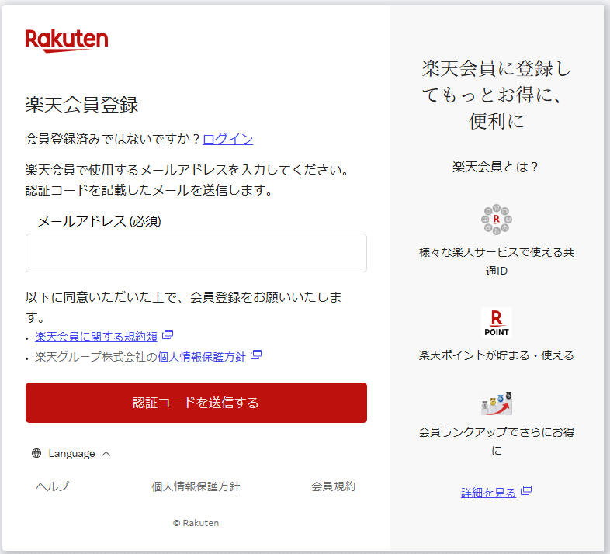Click the 楽天会員登録 heading
This screenshot has height=554, width=610.
click(x=81, y=105)
